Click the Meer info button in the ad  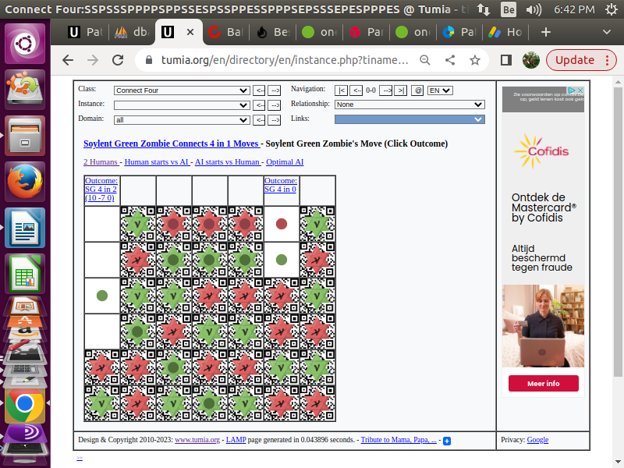(x=543, y=384)
